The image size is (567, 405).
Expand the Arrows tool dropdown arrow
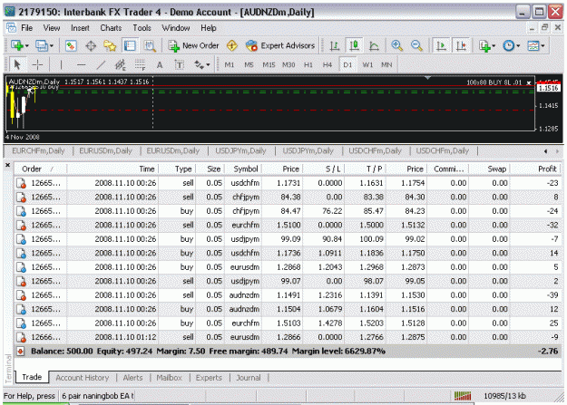point(208,65)
